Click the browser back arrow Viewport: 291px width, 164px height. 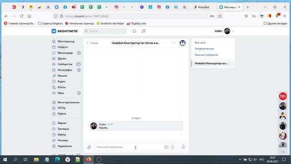point(6,16)
